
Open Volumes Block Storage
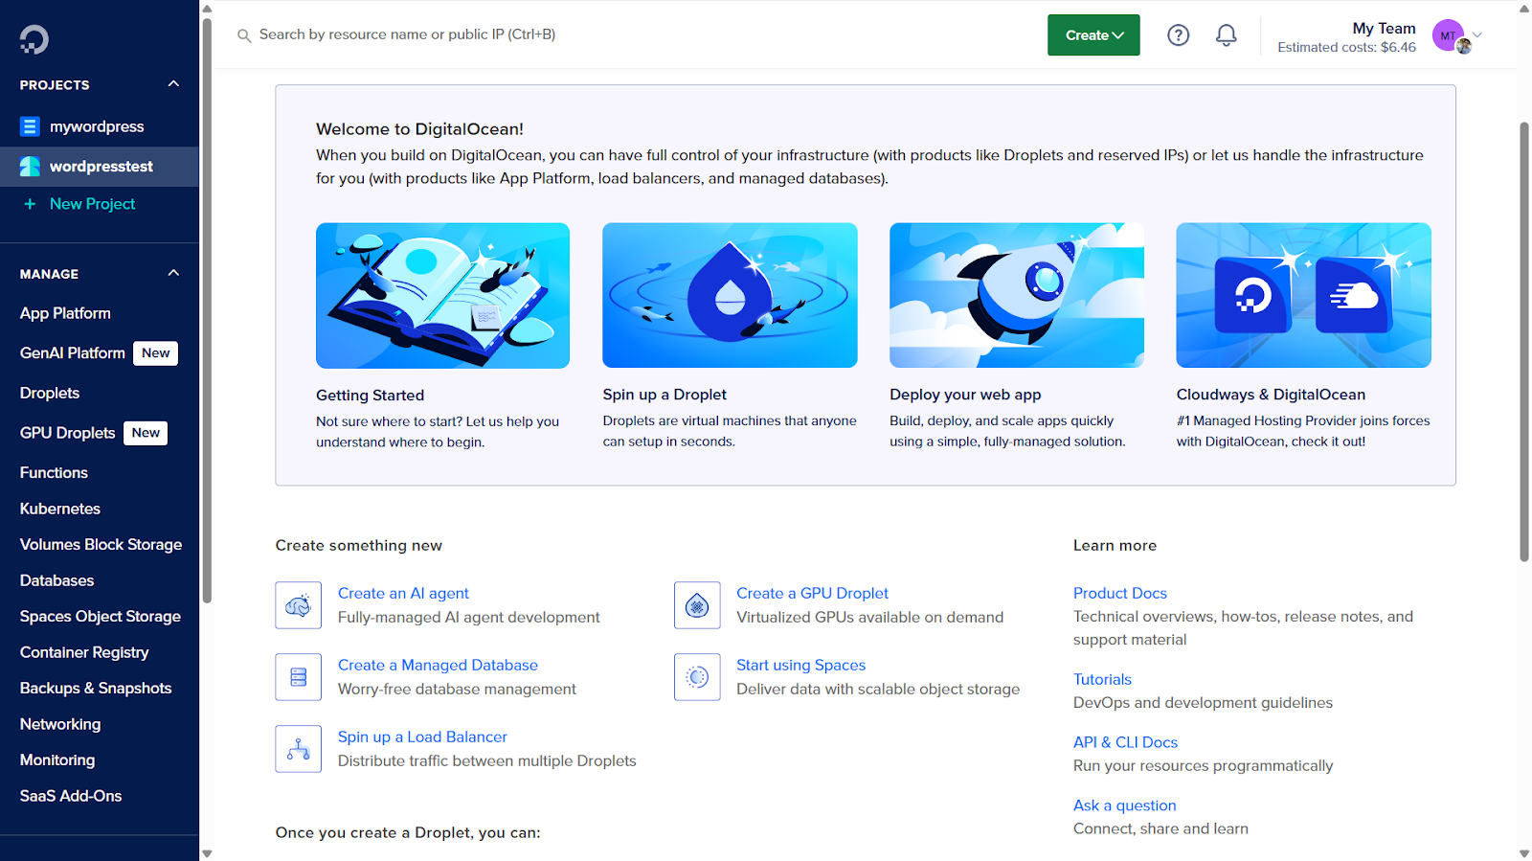[x=101, y=545]
